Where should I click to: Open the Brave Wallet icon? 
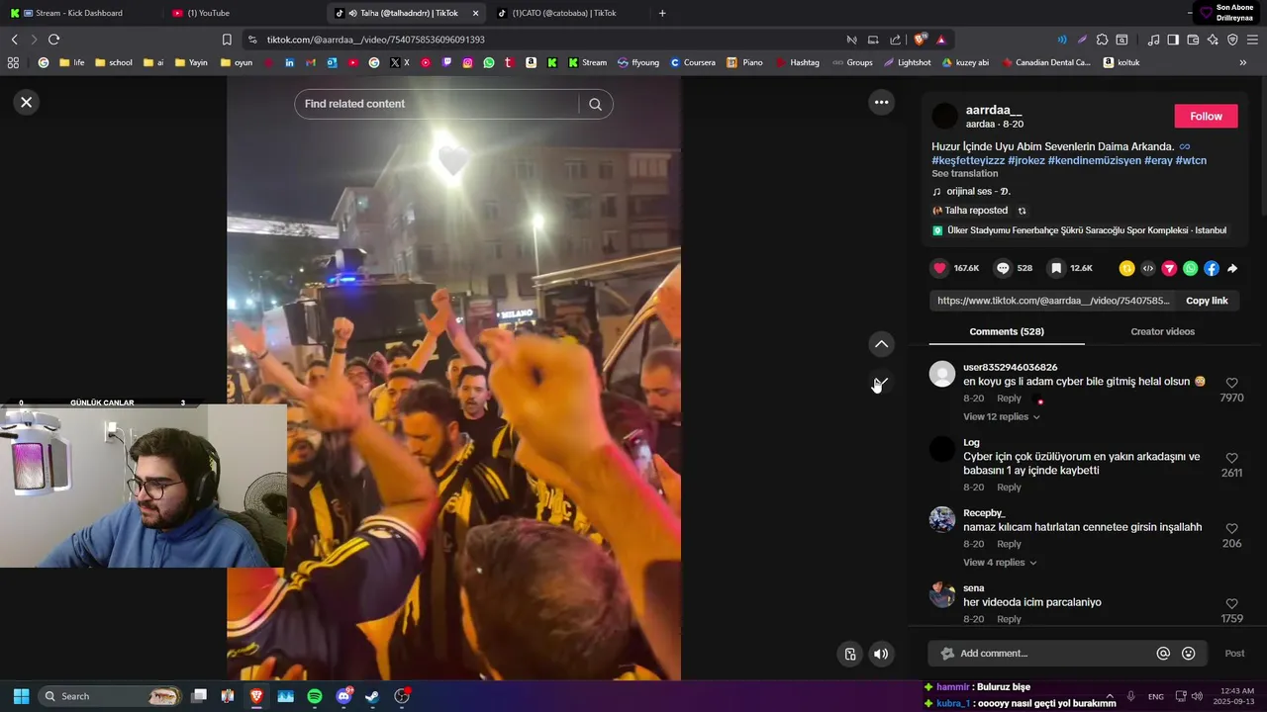pos(1193,40)
